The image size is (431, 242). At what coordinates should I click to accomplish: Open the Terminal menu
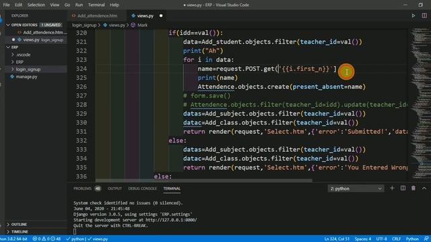(x=96, y=5)
